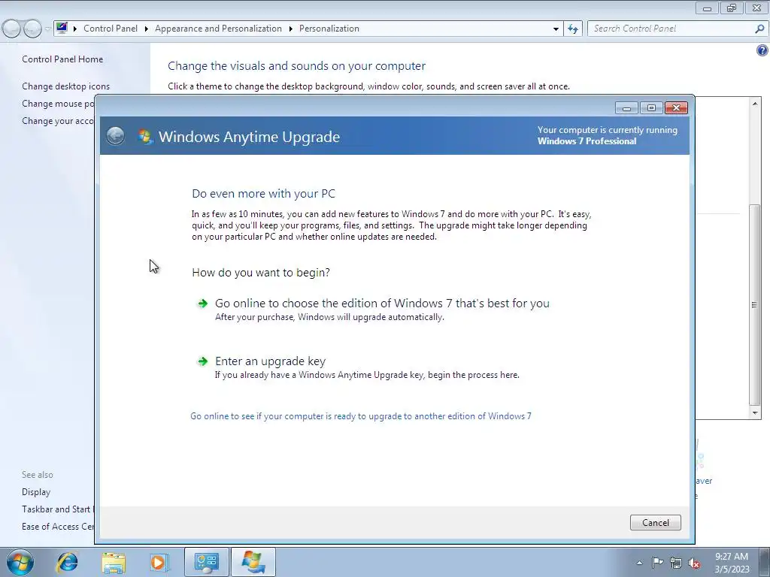This screenshot has height=577, width=770.
Task: Click taskbar clock showing 9:27 AM
Action: pyautogui.click(x=732, y=563)
